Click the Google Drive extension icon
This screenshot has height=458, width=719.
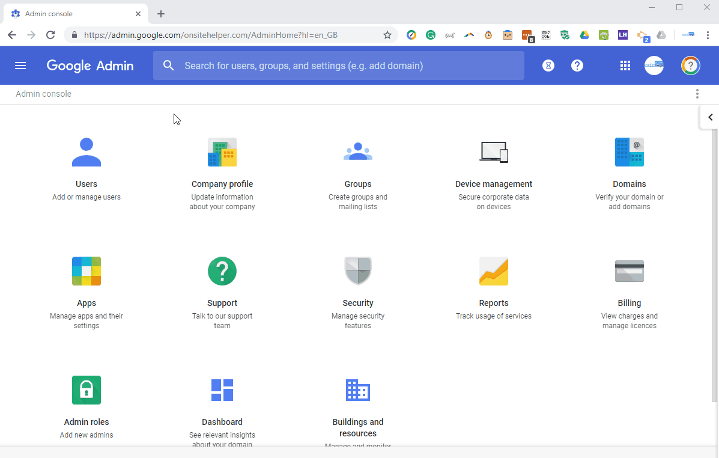[x=584, y=35]
